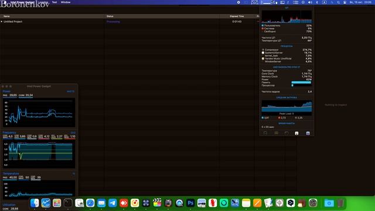375x211 pixels.
Task: Click the highlighted white icon in iStat footer
Action: pos(296,133)
